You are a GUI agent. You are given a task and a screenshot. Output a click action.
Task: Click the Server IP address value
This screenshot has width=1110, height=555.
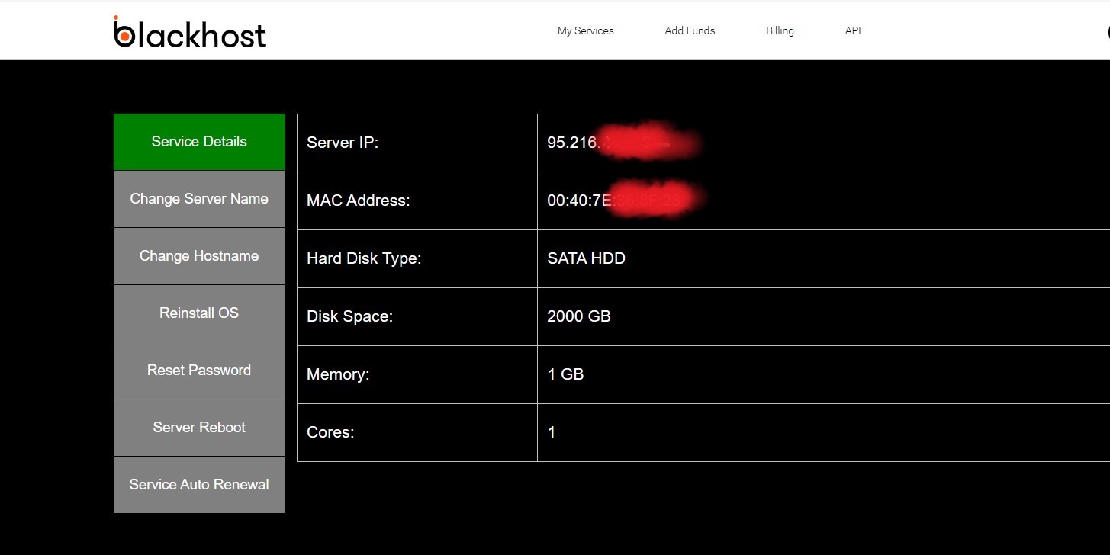[x=572, y=143]
